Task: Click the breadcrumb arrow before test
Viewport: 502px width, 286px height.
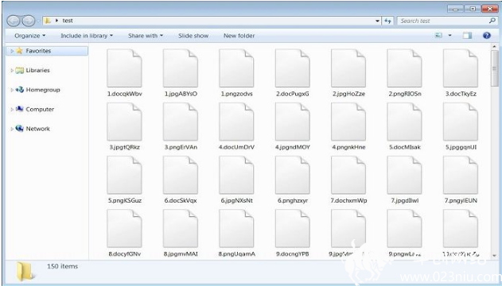Action: [x=56, y=21]
